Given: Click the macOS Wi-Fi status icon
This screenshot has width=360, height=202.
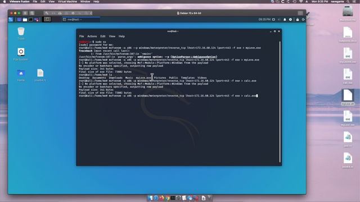Looking at the screenshot, I should click(301, 2).
